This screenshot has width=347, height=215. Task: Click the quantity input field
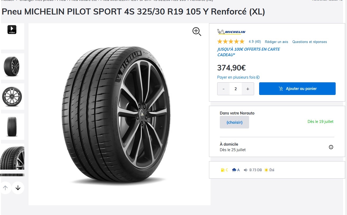pos(236,89)
